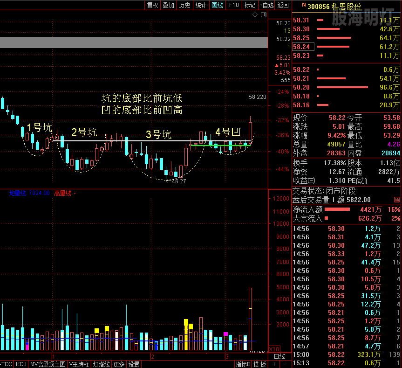Click the 净流入额 4421万 row
Image resolution: width=402 pixels, height=368 pixels.
point(346,210)
